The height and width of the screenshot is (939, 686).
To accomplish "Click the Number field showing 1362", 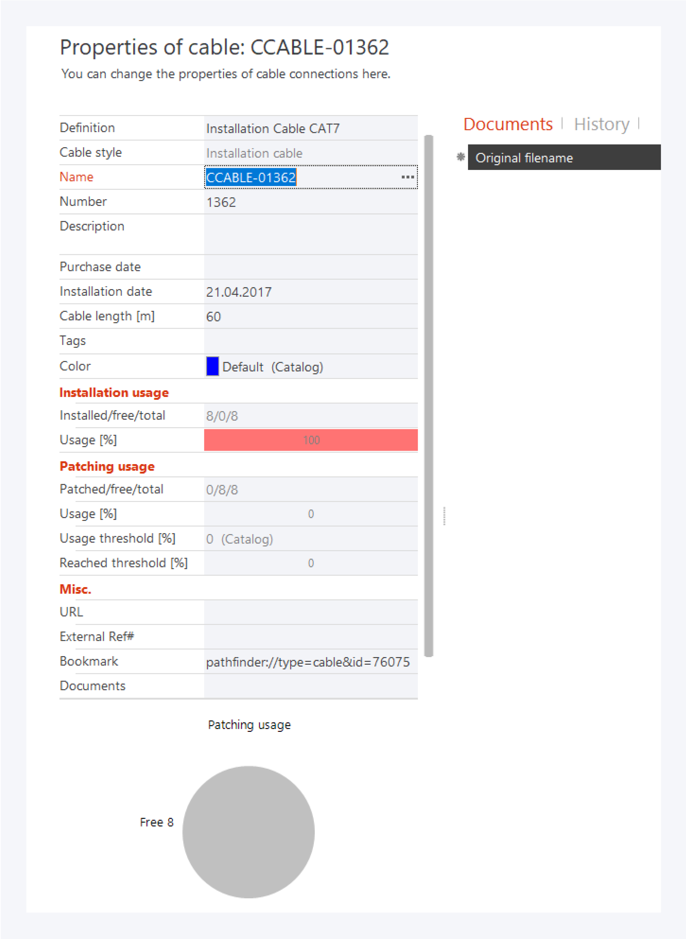I will (310, 202).
